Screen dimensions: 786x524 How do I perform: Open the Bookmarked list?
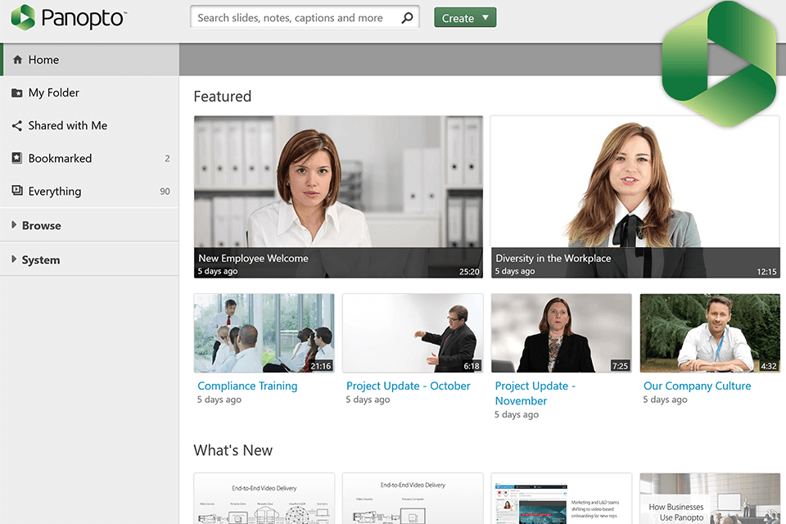(89, 159)
